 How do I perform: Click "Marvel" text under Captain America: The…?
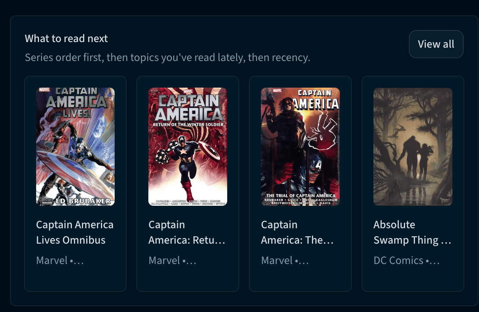coord(277,260)
